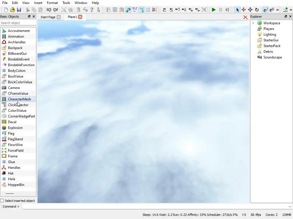Select the blue Resize tool

tap(250, 10)
